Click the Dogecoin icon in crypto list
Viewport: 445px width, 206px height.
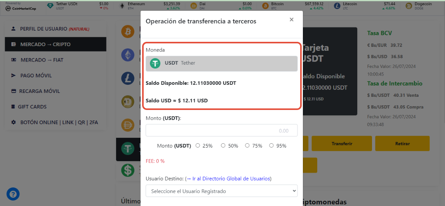click(128, 102)
